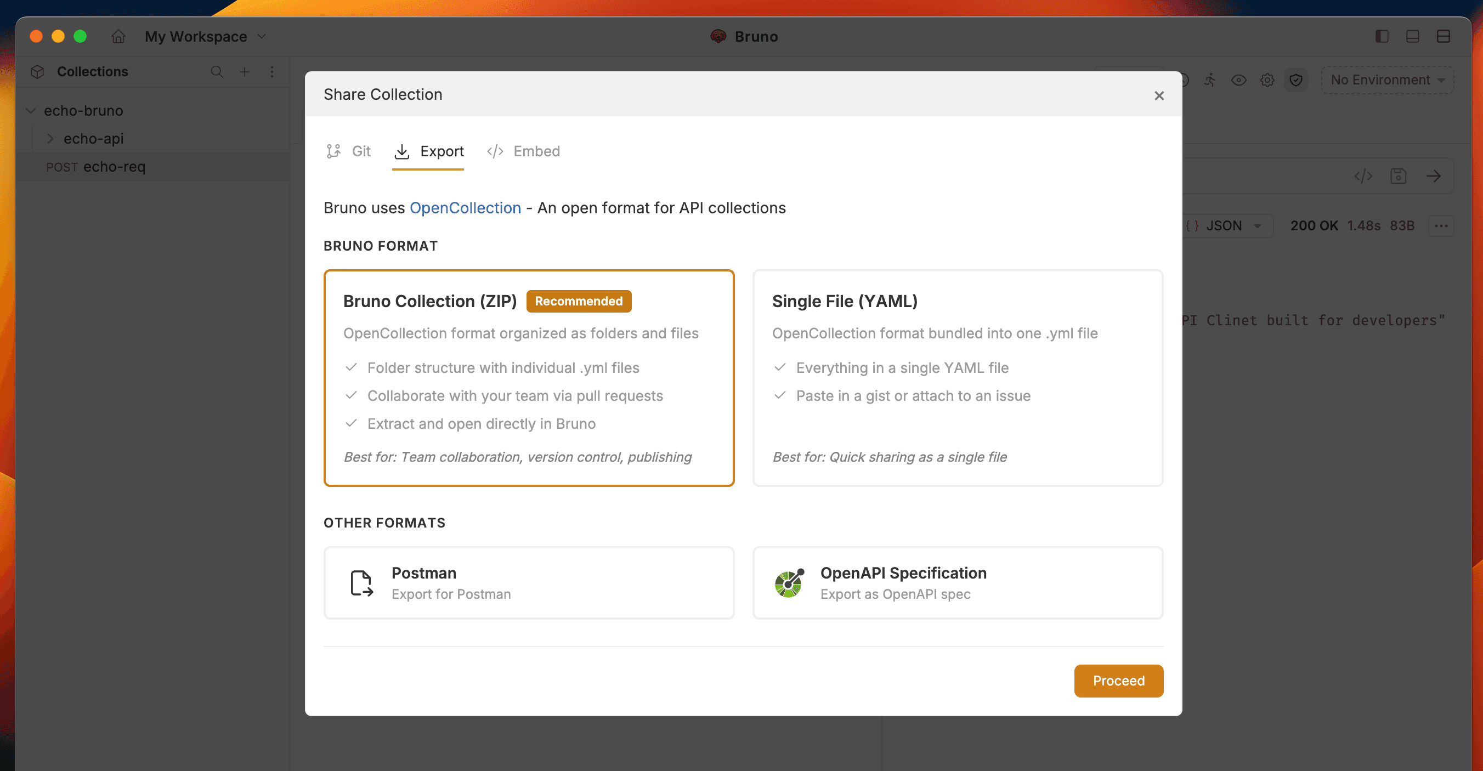
Task: Click the plus icon to add collection
Action: (x=245, y=71)
